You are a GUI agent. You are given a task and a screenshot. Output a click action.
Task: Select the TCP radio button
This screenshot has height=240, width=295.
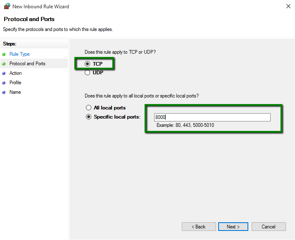[87, 64]
